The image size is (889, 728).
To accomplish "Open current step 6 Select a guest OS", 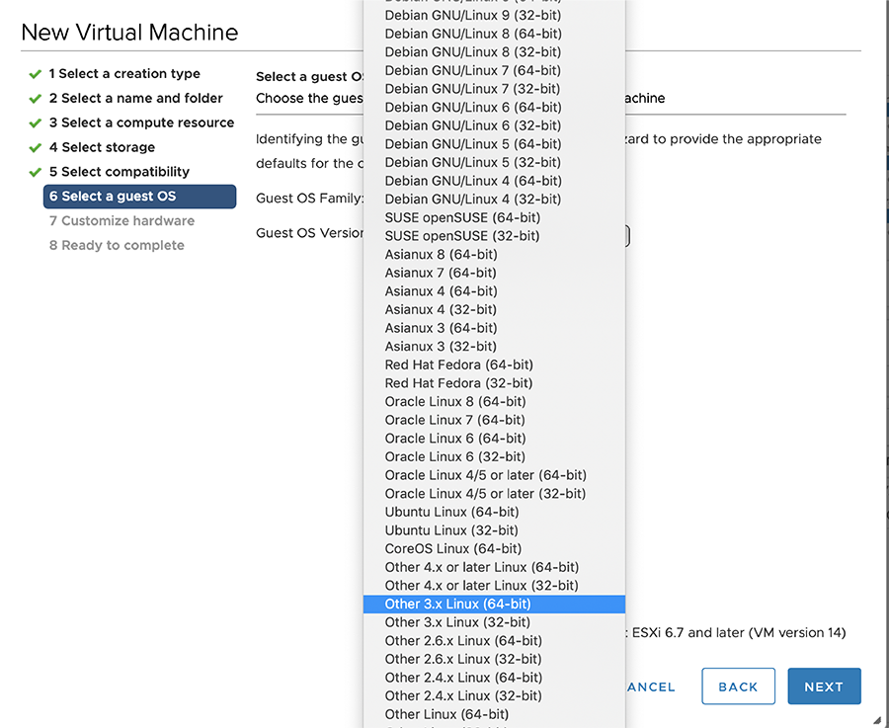I will pos(139,197).
